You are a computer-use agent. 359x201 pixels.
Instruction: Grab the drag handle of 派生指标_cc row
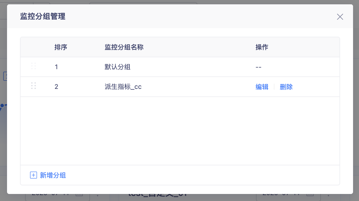pyautogui.click(x=34, y=86)
